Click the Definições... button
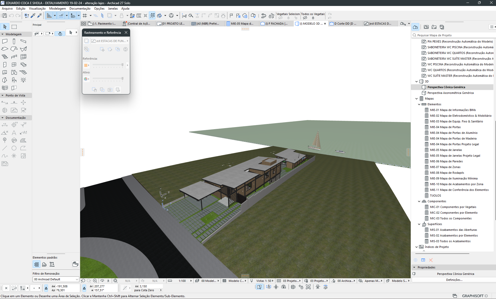 tap(454, 280)
